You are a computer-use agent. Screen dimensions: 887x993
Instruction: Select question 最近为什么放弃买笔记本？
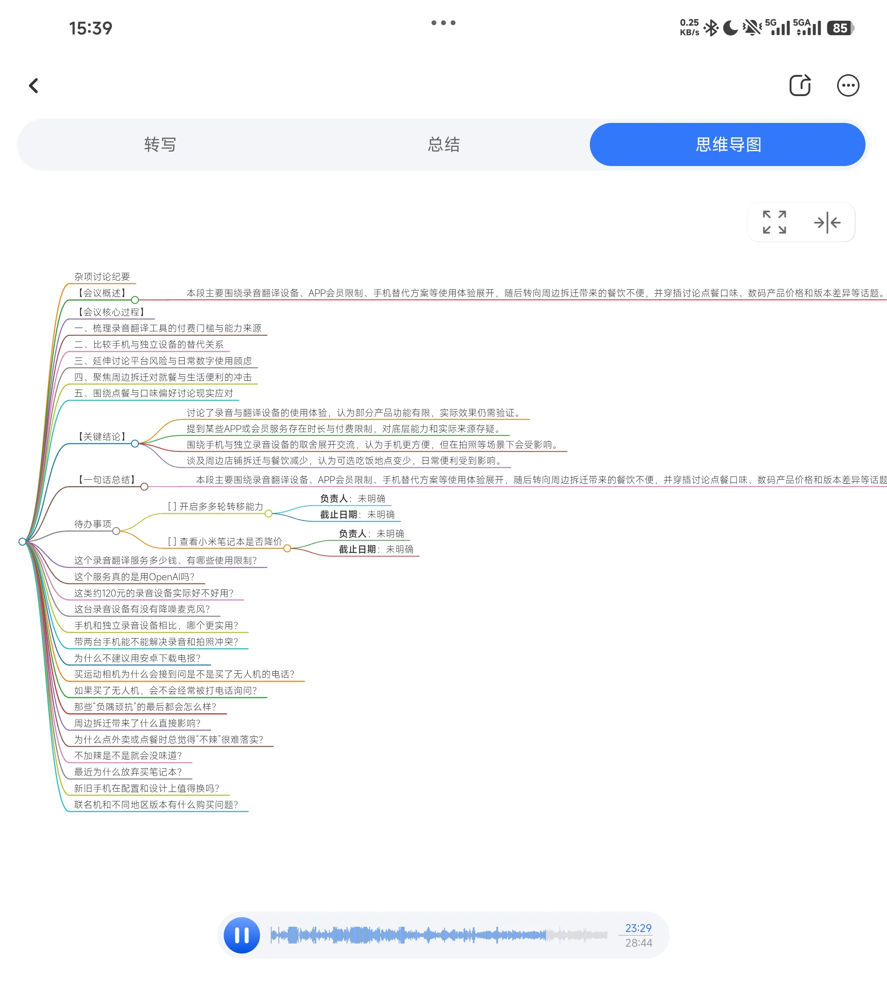tap(128, 772)
